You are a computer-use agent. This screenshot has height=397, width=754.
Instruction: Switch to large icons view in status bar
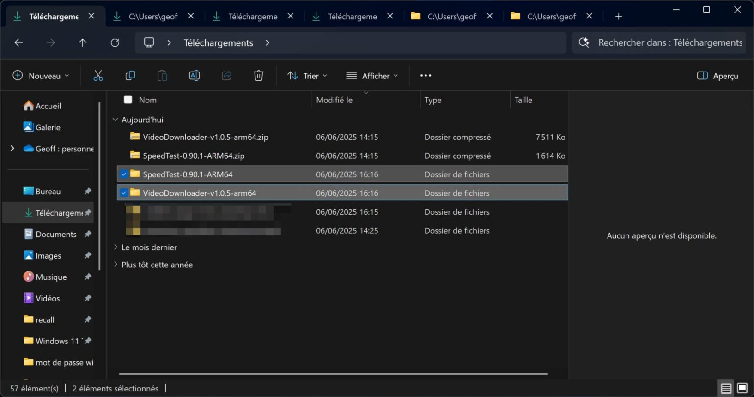click(x=742, y=388)
